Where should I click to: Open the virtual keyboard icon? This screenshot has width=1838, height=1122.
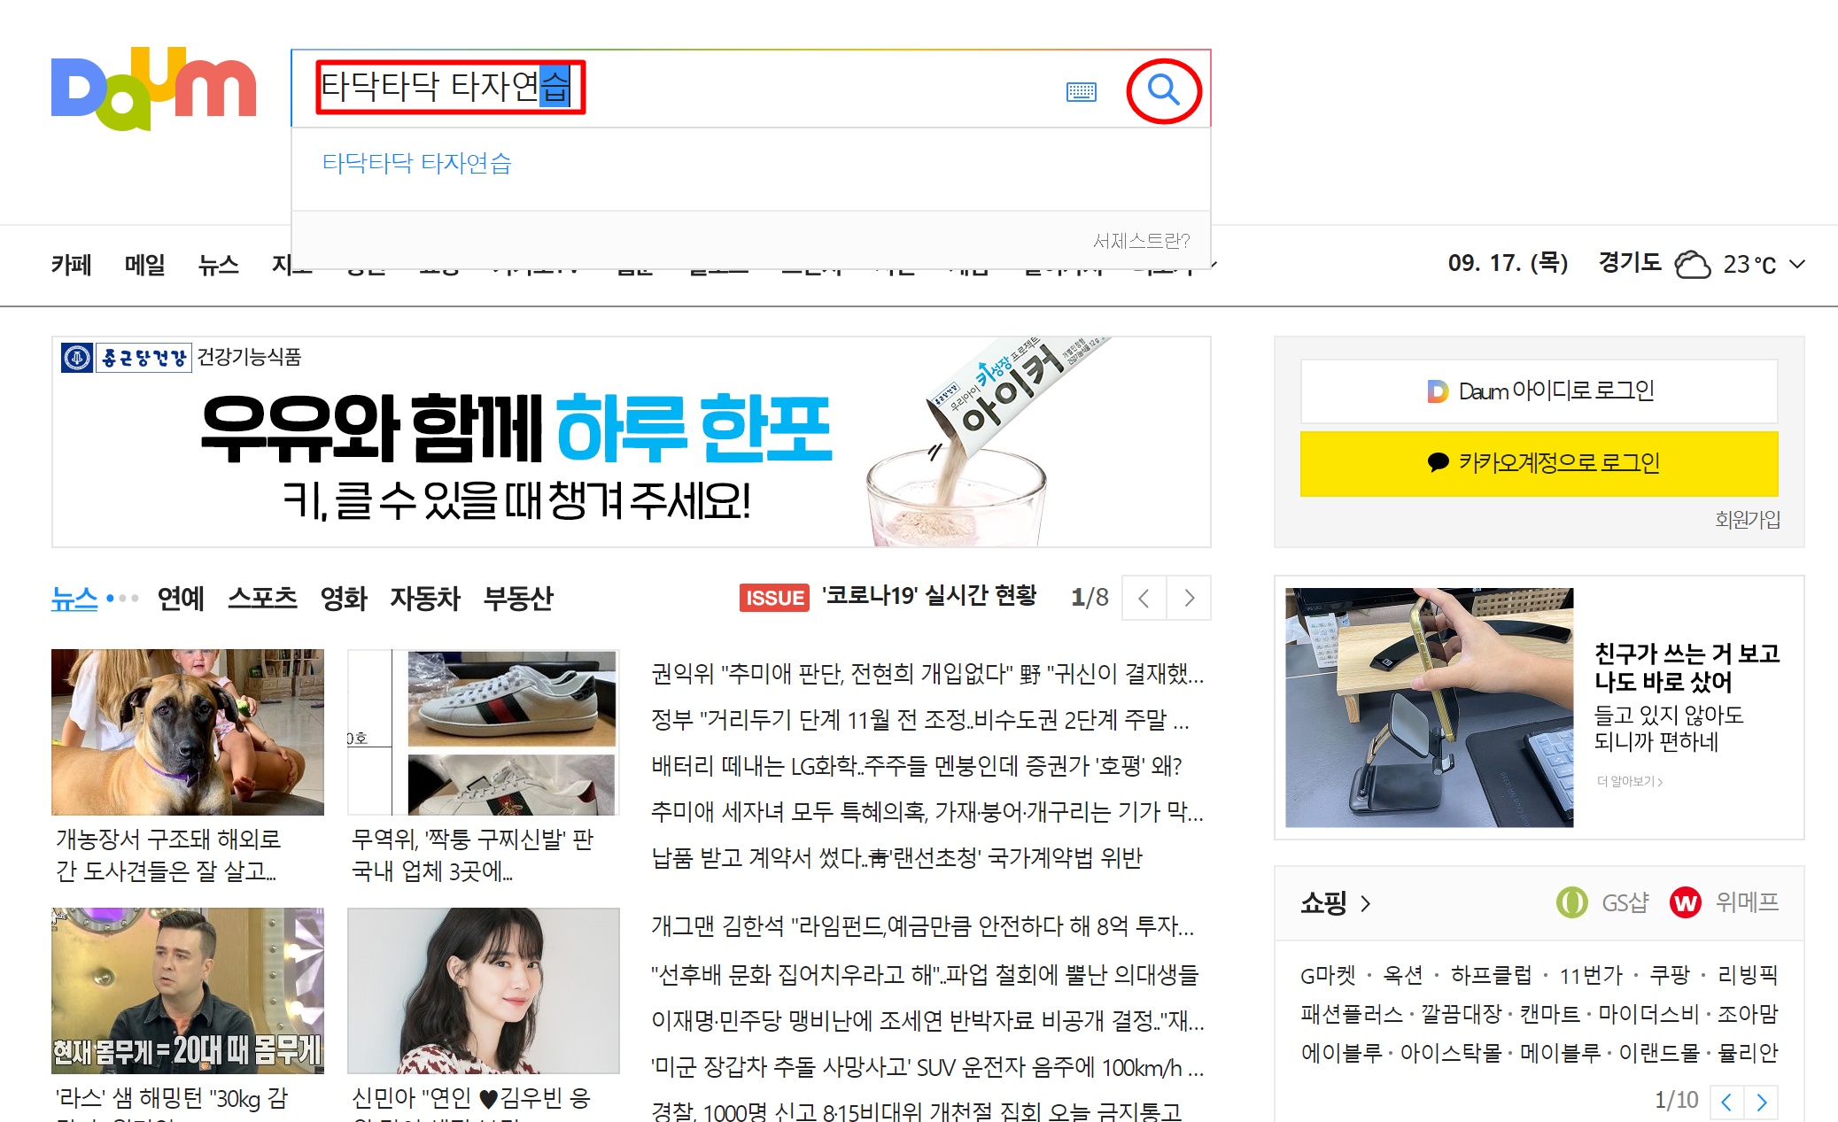[x=1081, y=91]
